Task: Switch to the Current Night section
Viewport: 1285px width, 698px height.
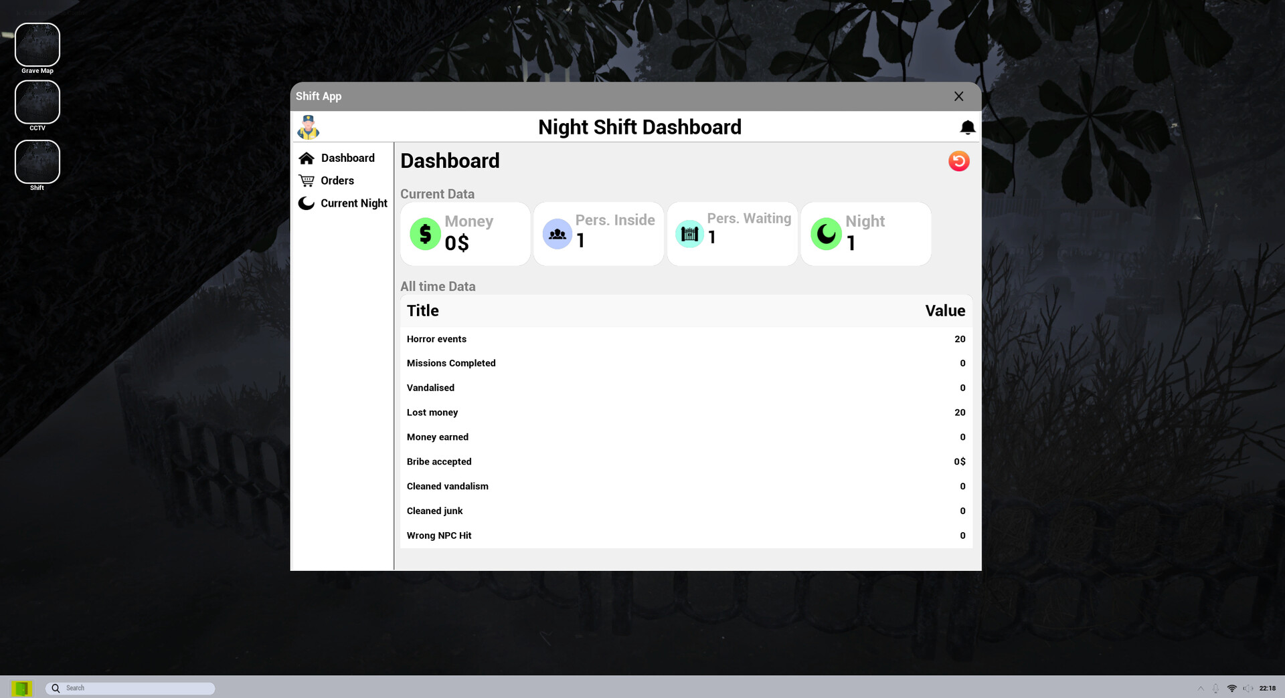Action: coord(353,203)
